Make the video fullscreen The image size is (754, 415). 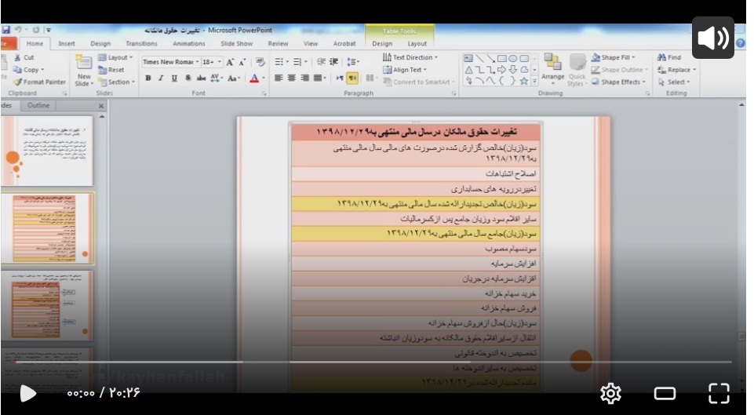[x=719, y=393]
